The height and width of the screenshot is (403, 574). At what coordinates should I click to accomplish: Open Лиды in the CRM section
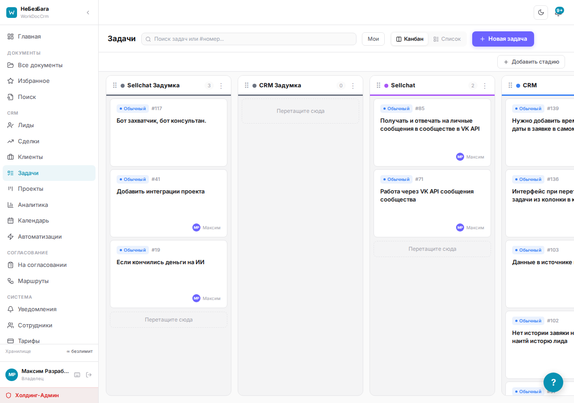(49, 125)
